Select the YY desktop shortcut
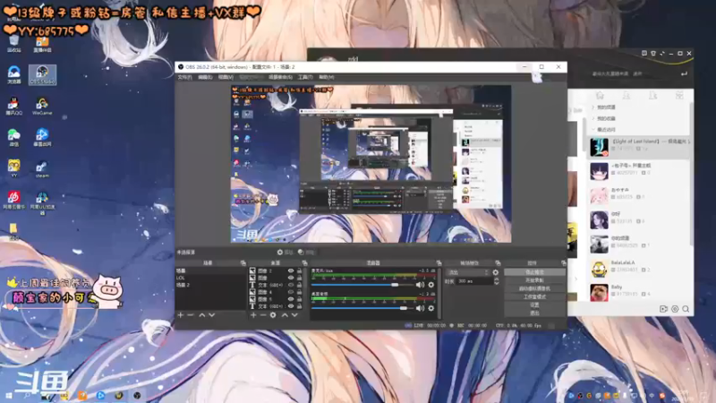 pyautogui.click(x=13, y=168)
